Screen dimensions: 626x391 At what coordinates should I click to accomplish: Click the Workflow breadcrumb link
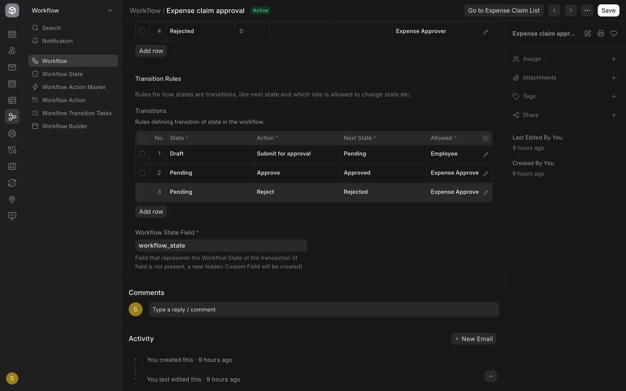coord(145,10)
